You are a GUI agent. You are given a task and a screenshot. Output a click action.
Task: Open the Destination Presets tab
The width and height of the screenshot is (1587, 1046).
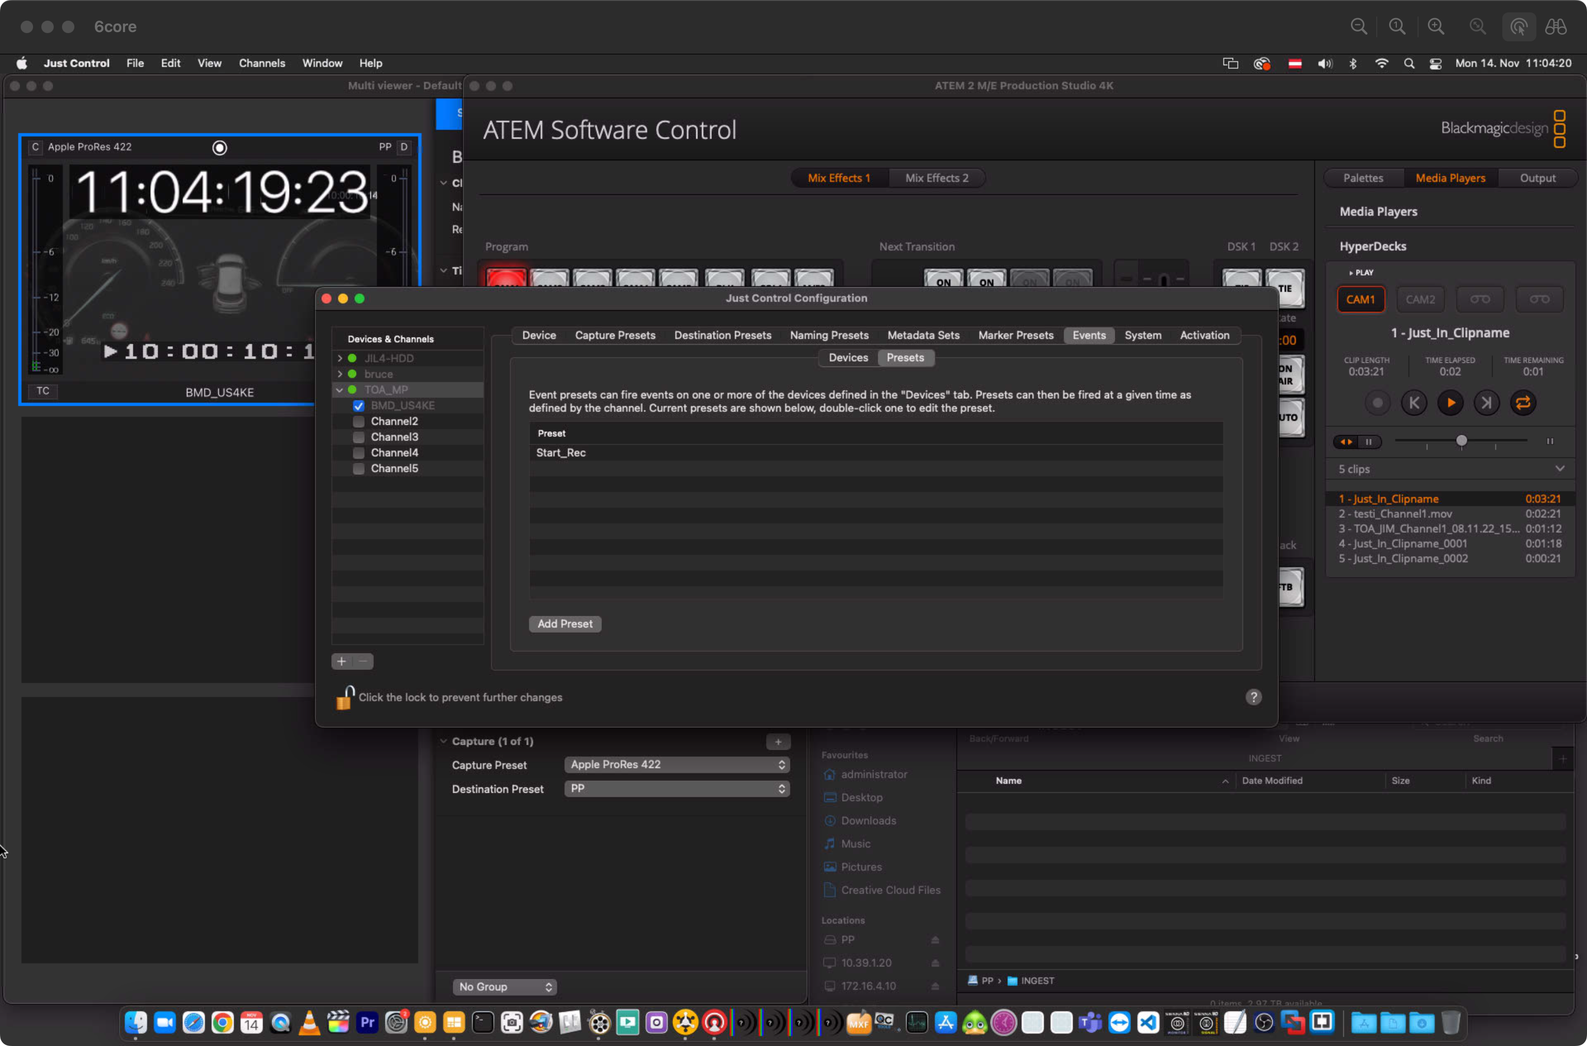tap(722, 335)
